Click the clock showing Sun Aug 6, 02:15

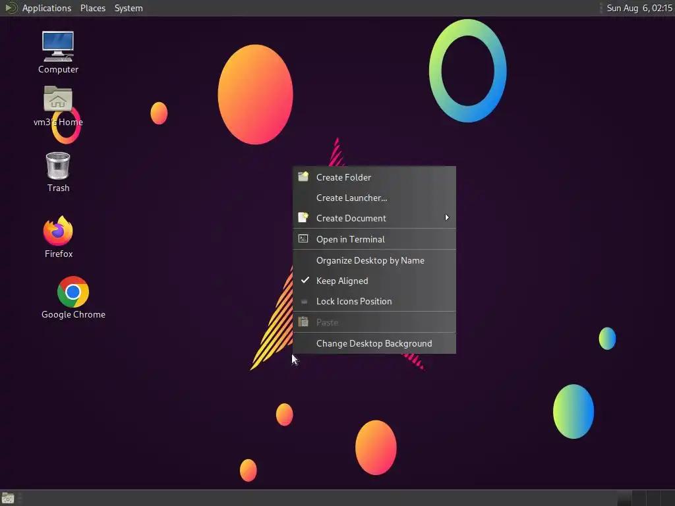[639, 8]
